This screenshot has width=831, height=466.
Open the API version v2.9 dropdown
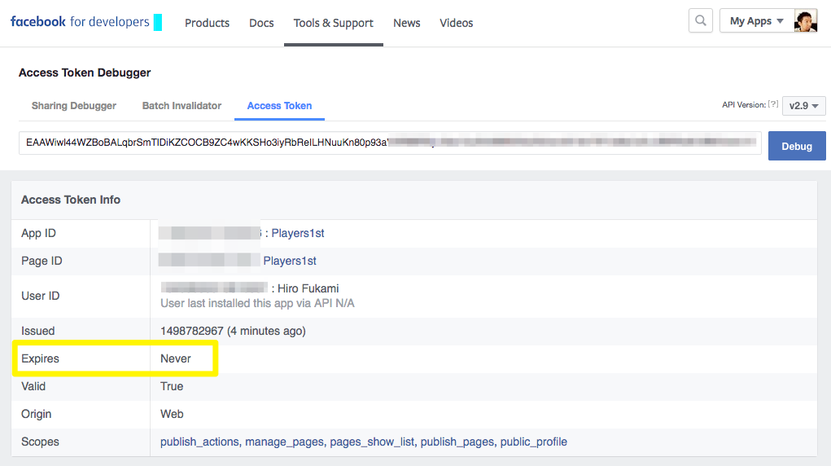point(803,106)
